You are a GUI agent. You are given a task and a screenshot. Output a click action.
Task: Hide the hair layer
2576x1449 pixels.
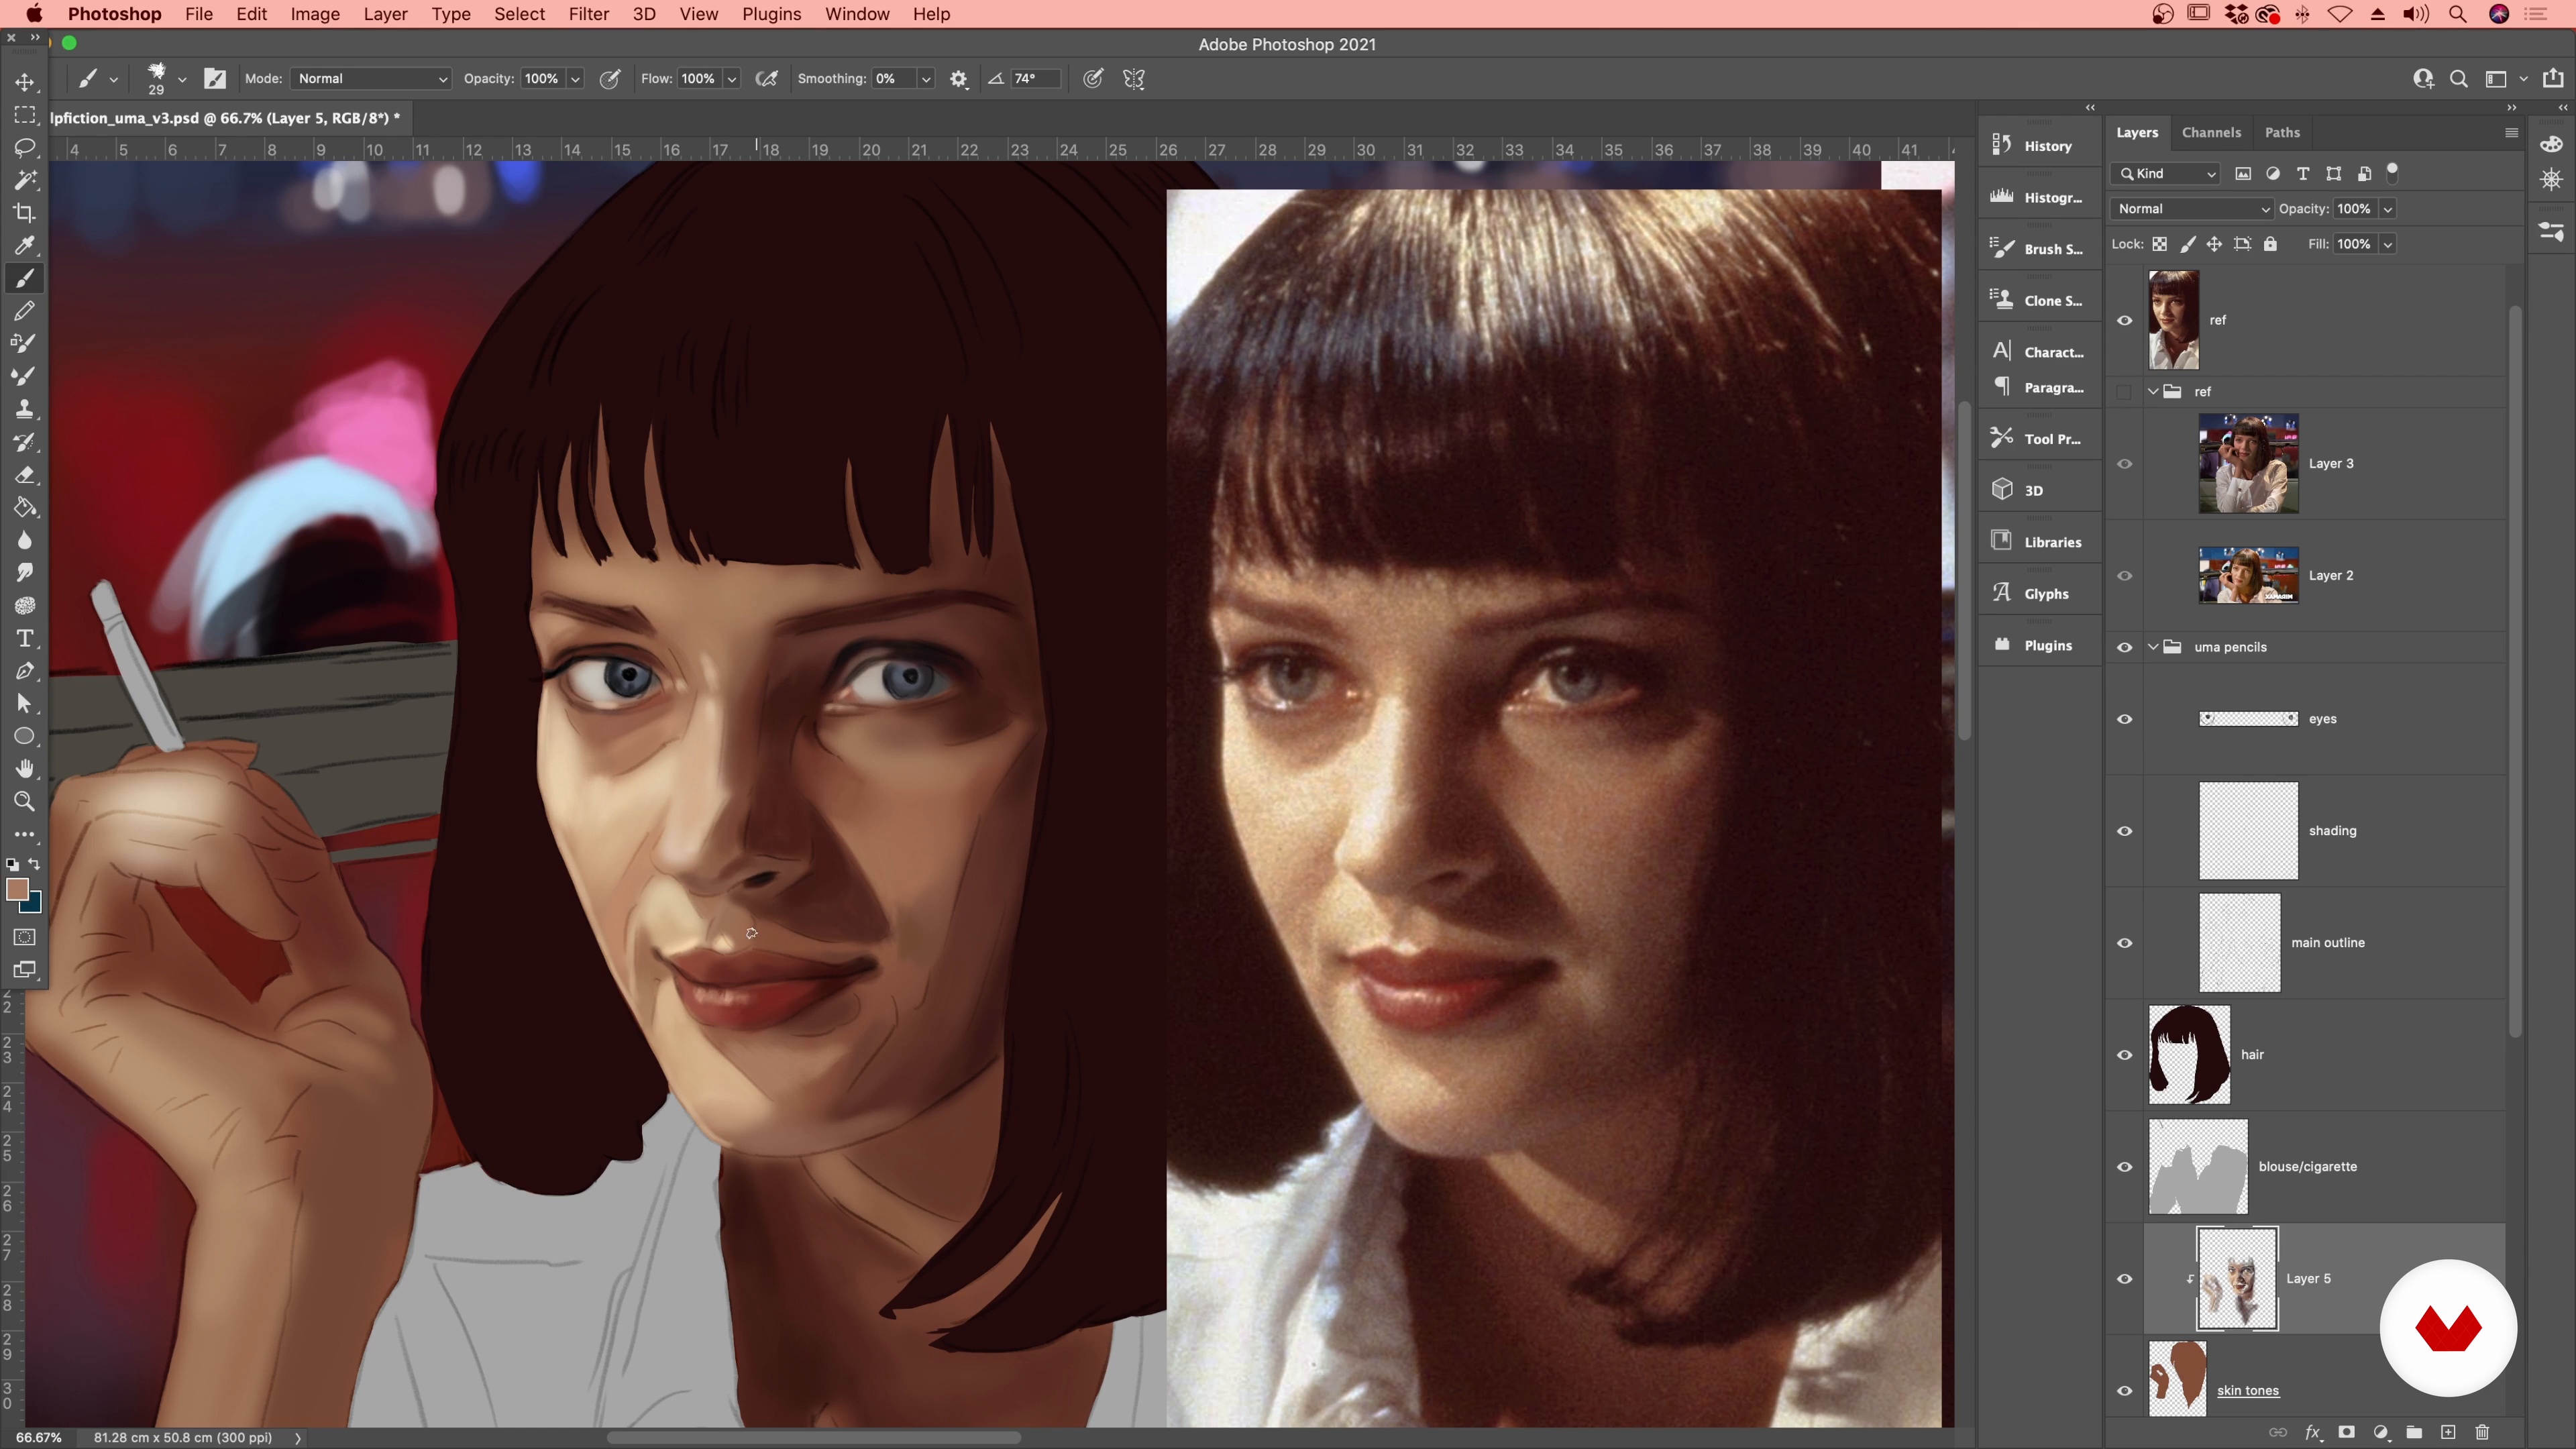pyautogui.click(x=2125, y=1055)
